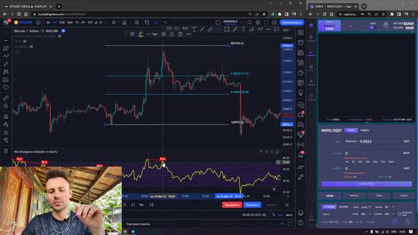
Task: Click the purple buy MATIC submit button
Action: tap(366, 184)
